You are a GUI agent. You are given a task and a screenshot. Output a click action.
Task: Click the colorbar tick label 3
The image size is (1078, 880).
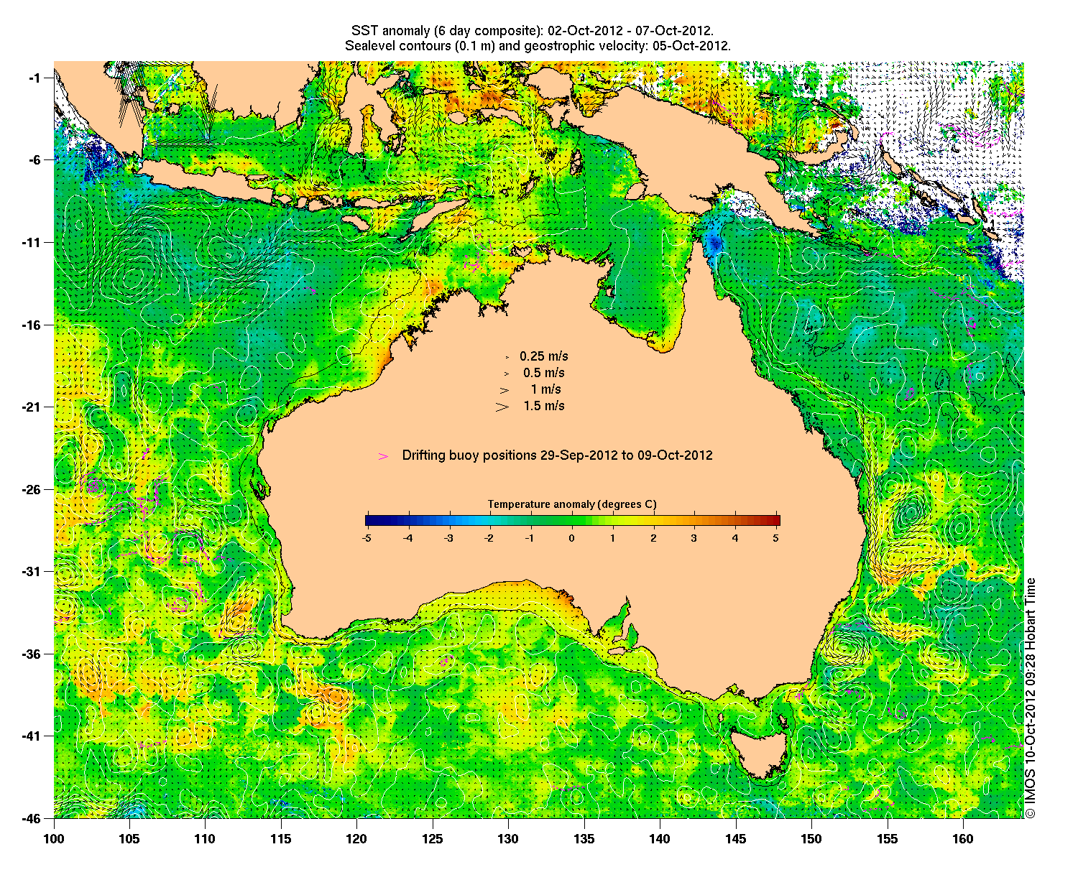point(694,538)
